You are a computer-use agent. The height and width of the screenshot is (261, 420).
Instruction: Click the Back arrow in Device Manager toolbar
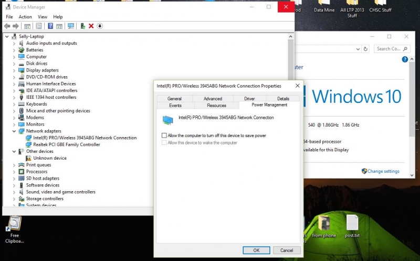7,26
